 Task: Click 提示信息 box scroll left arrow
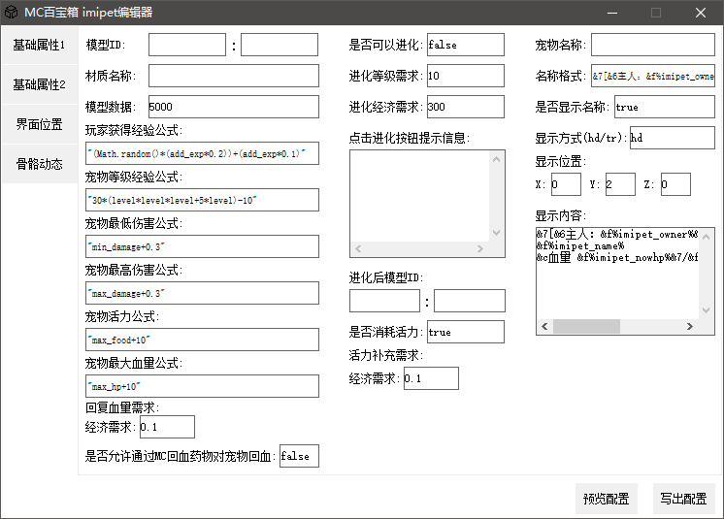click(358, 248)
